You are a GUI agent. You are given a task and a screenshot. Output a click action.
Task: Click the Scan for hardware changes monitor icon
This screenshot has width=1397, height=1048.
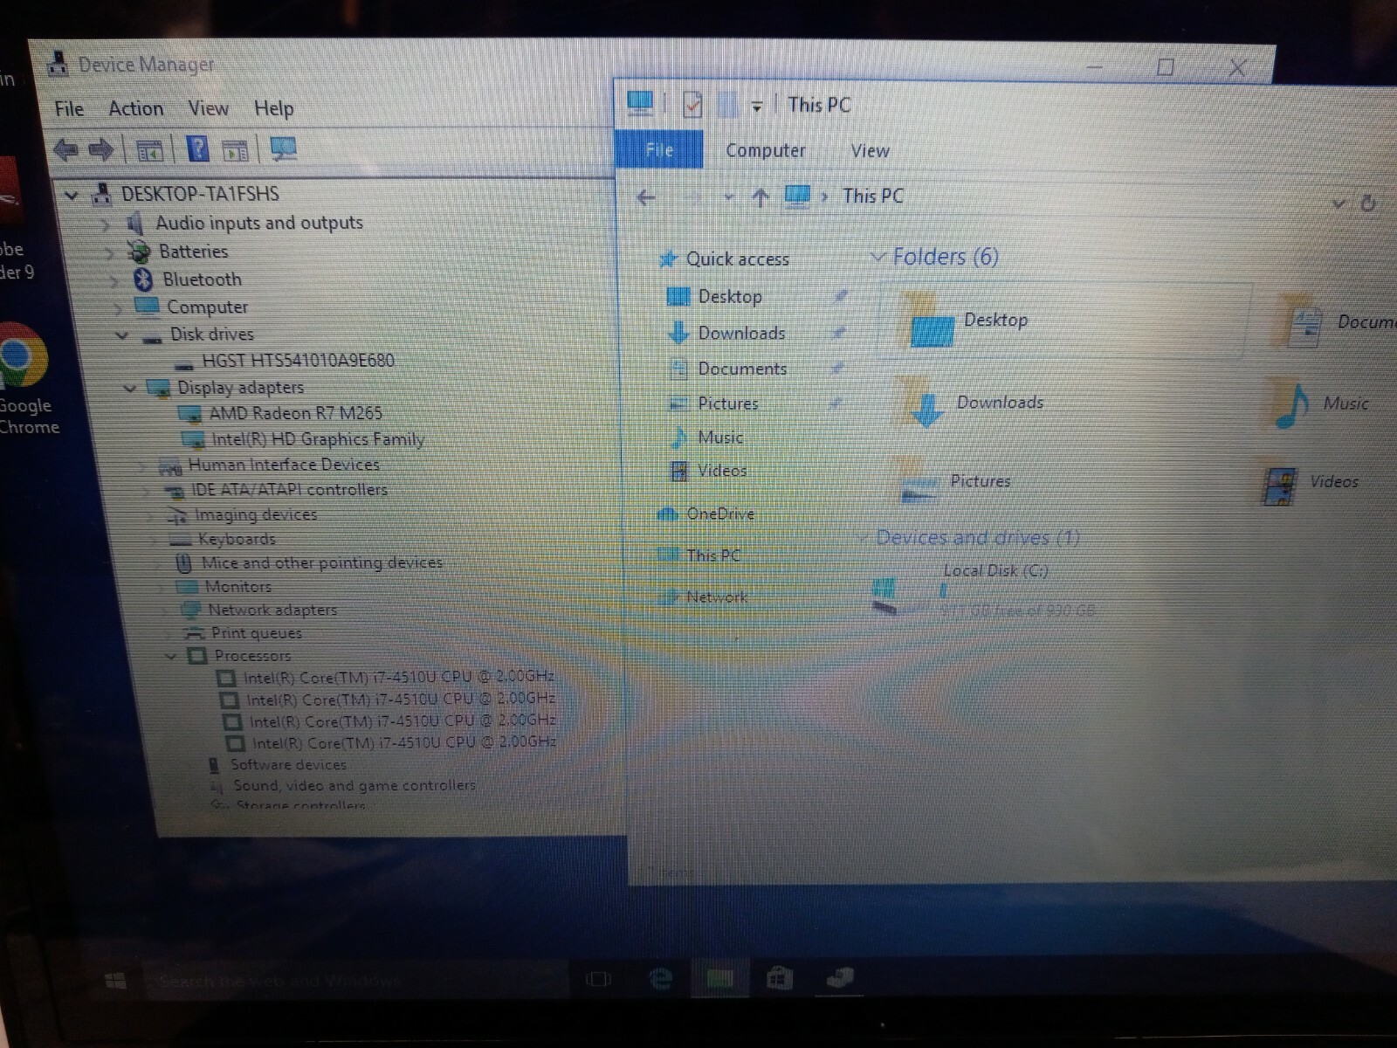(x=284, y=149)
